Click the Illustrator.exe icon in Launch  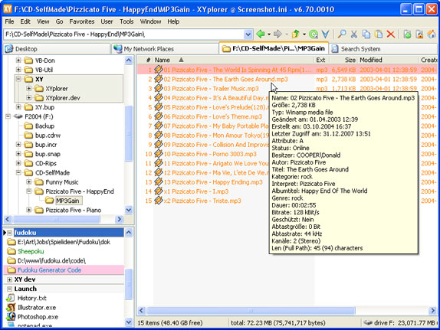[11, 308]
